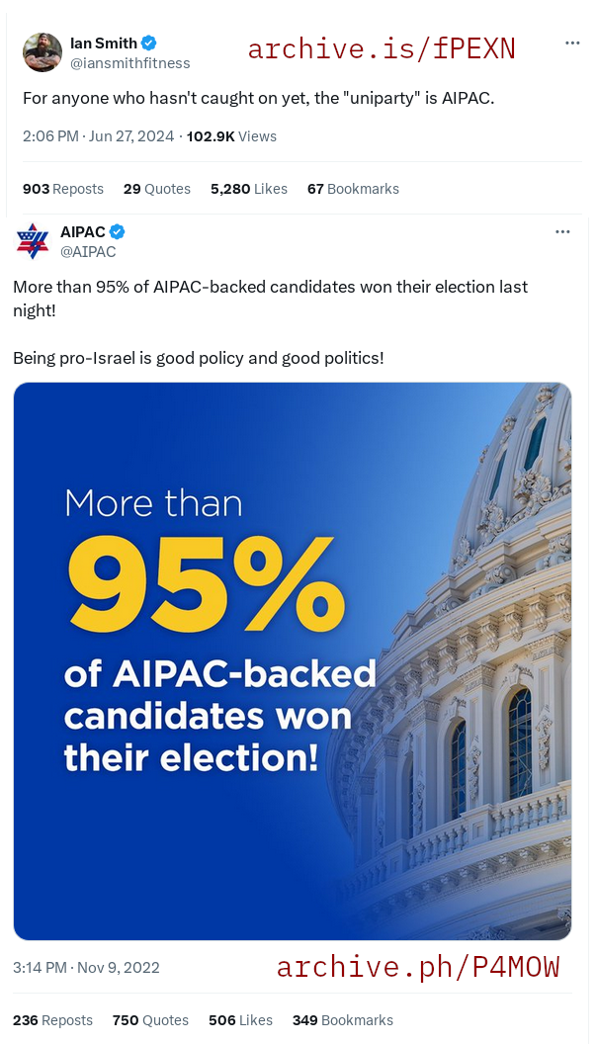The image size is (597, 1044).
Task: Open the 95% AIPAC-backed candidates image
Action: coord(293,661)
